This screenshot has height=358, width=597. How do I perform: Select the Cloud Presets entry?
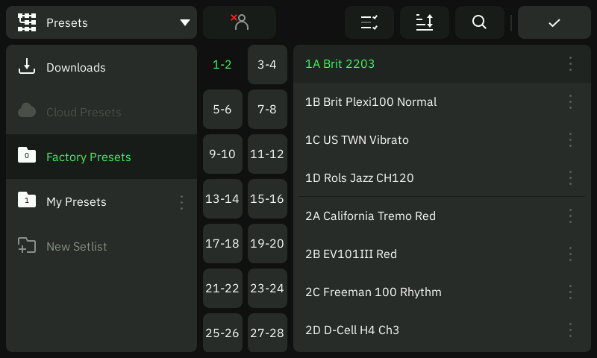pos(101,112)
